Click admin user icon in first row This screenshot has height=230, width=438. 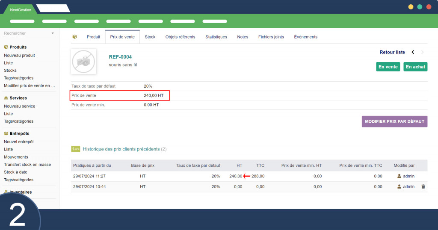click(x=400, y=176)
